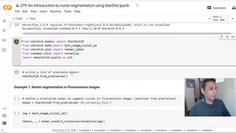Open the Insert menu
236x133 pixels.
[x=44, y=11]
